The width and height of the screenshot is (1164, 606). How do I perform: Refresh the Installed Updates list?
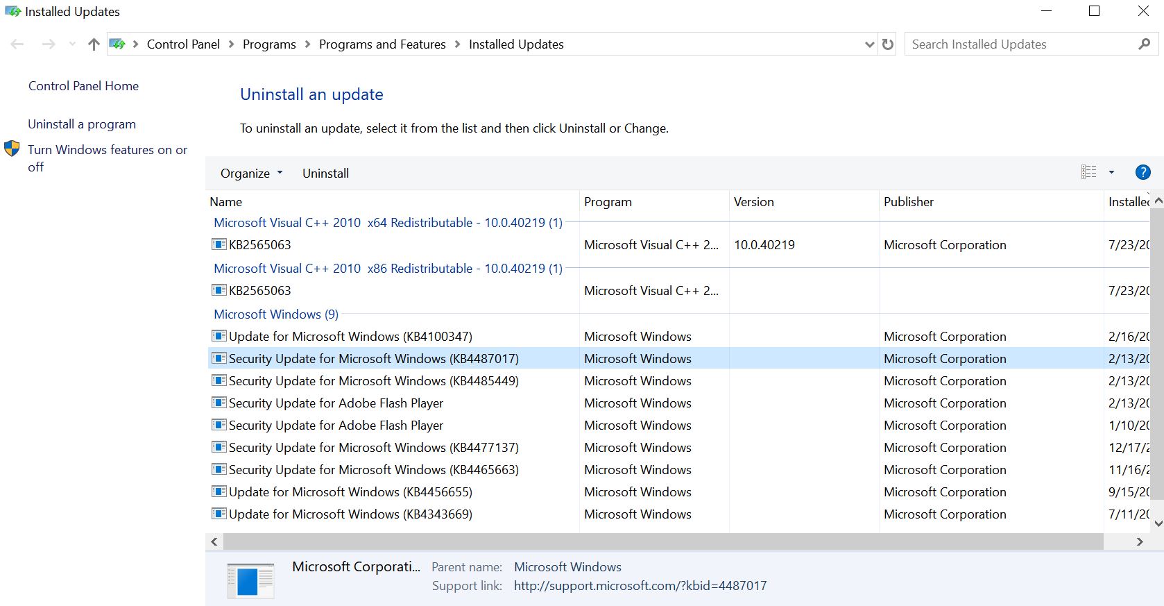[x=888, y=44]
